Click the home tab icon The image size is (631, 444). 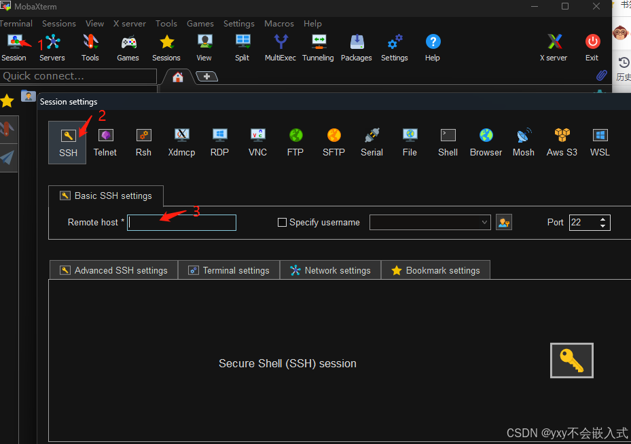tap(178, 77)
